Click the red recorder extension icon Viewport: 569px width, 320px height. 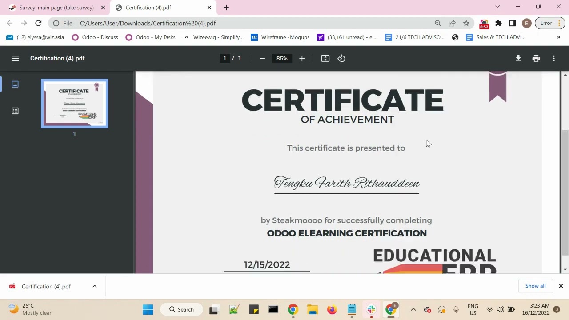tap(484, 24)
